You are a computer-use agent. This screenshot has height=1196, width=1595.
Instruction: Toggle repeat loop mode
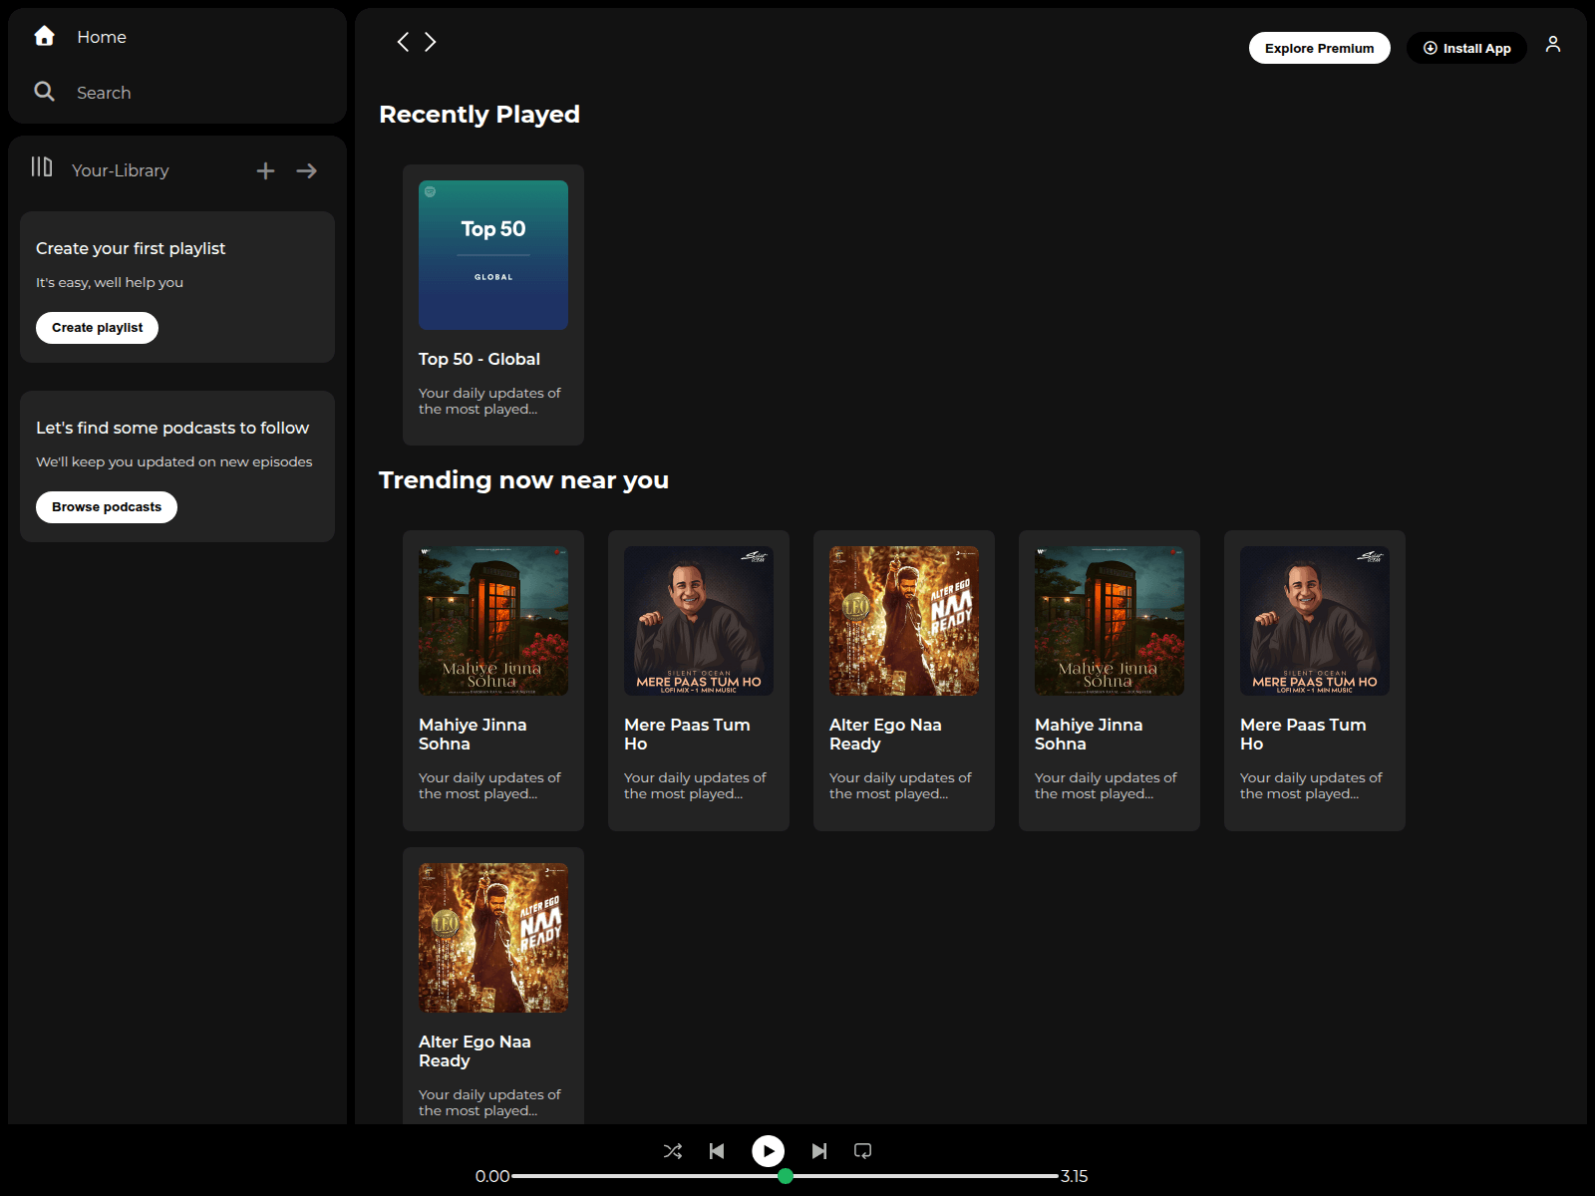863,1151
